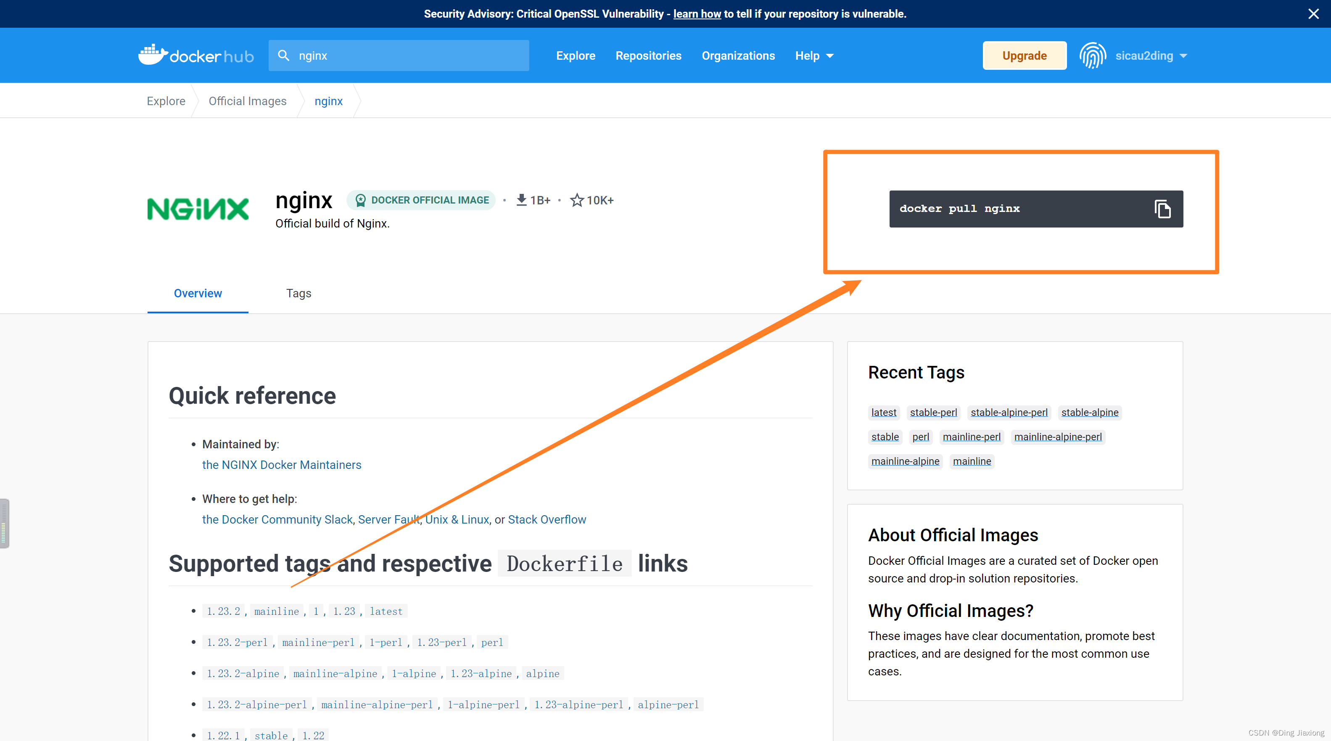Click the DOCKER OFFICIAL IMAGE badge

coord(420,200)
